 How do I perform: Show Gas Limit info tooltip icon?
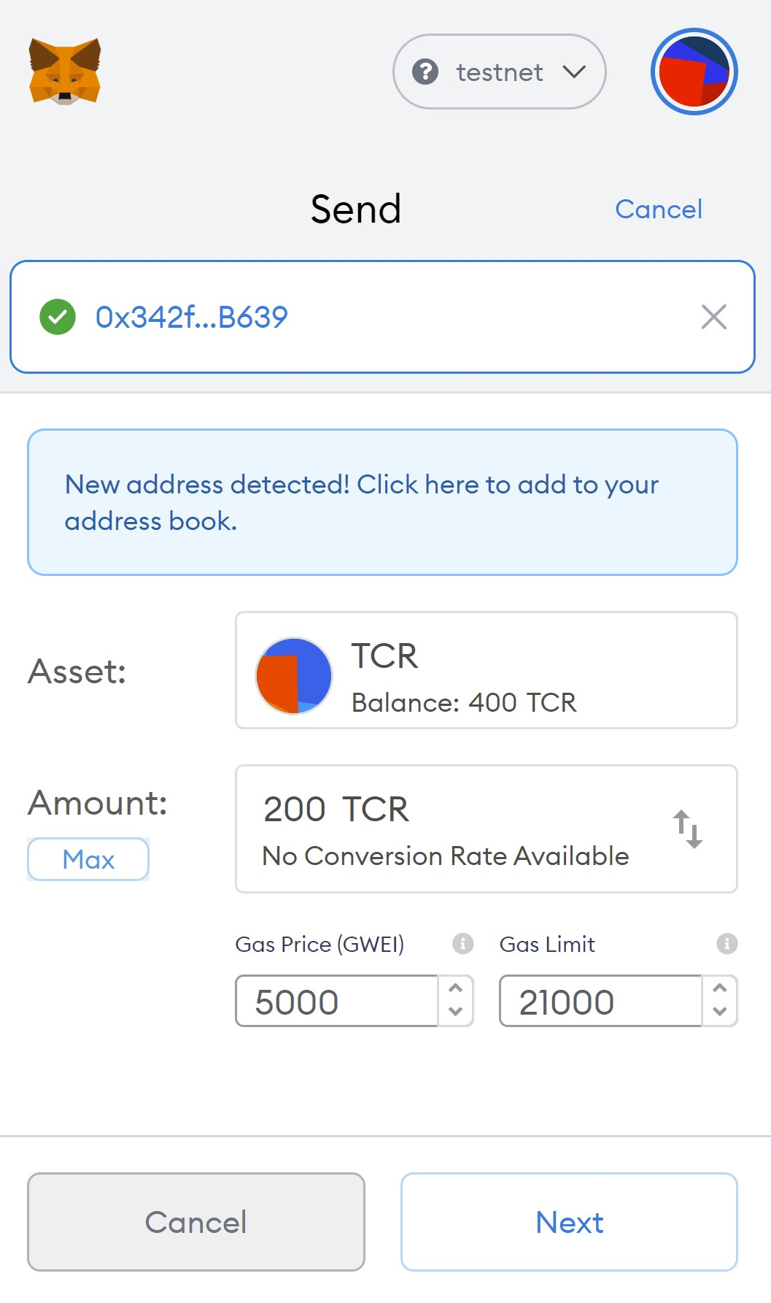pos(727,944)
